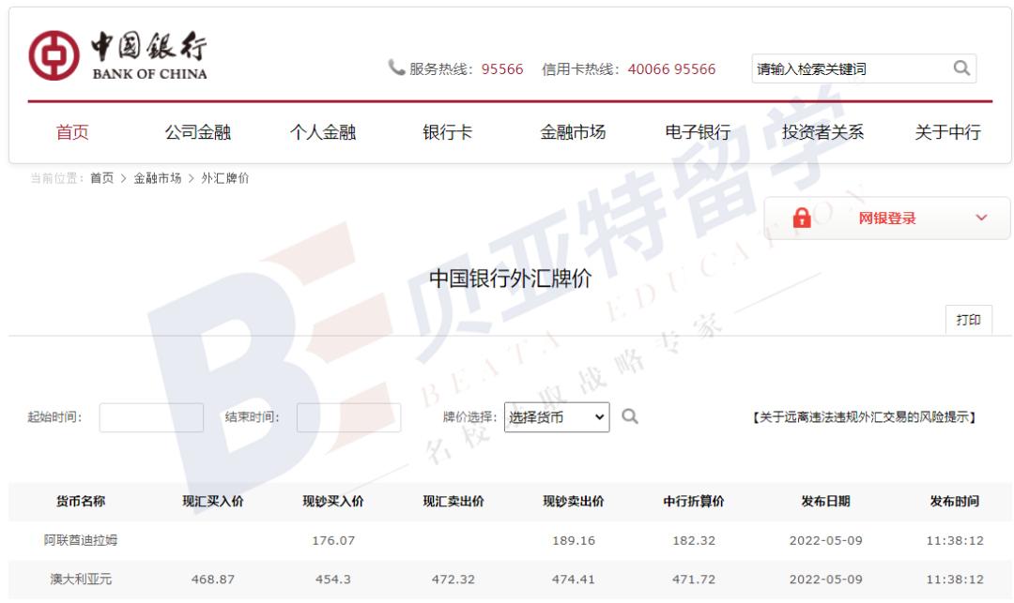Viewport: 1014px width, 603px height.
Task: Go to 个人金融 menu item
Action: pyautogui.click(x=323, y=132)
